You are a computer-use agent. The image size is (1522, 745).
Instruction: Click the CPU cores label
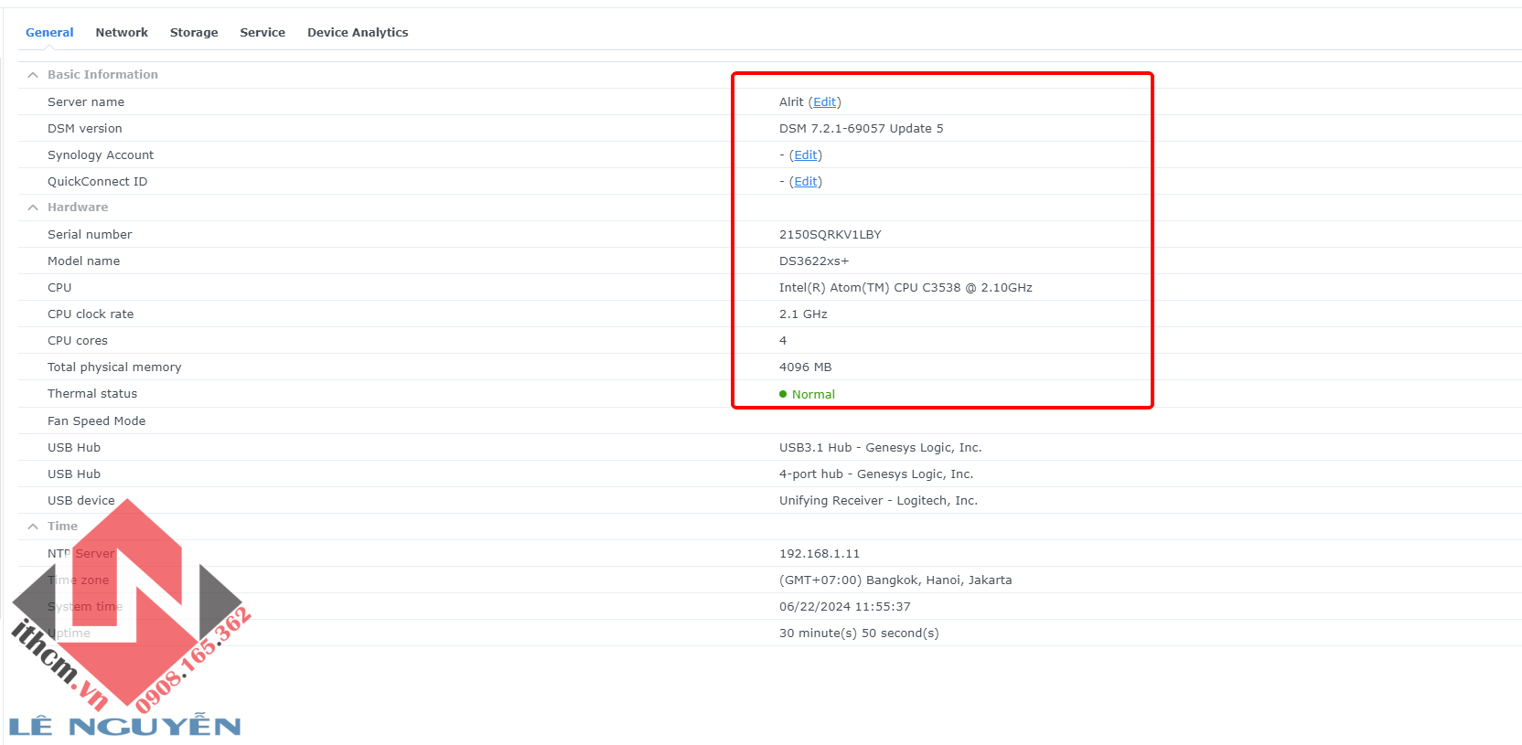pyautogui.click(x=78, y=341)
